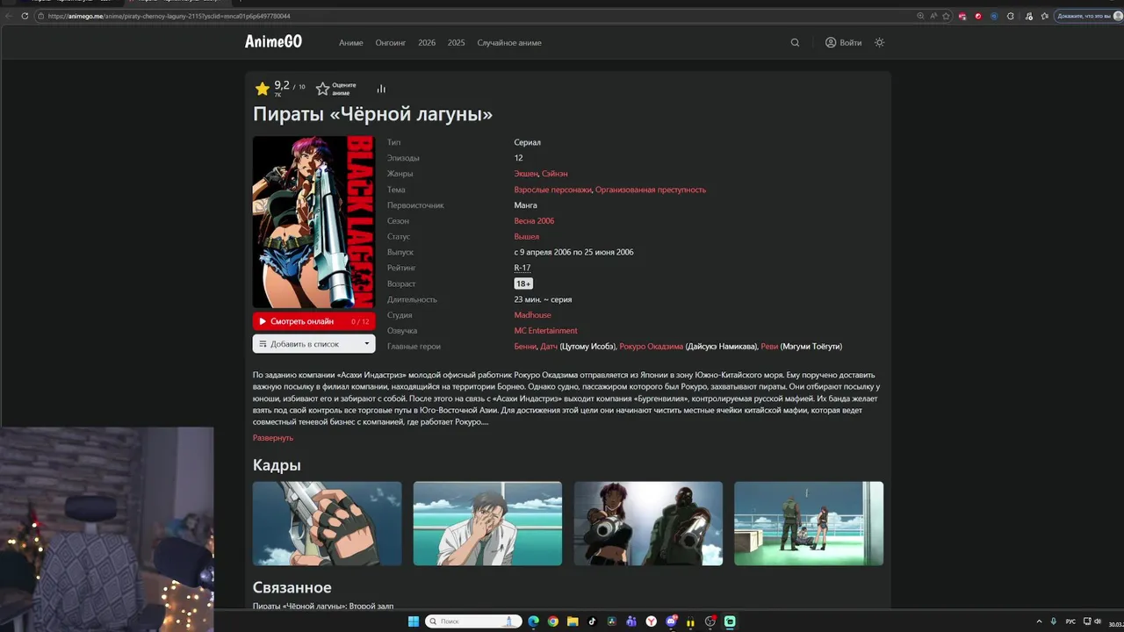Show hidden system tray icons chevron
This screenshot has width=1124, height=632.
[x=1040, y=621]
